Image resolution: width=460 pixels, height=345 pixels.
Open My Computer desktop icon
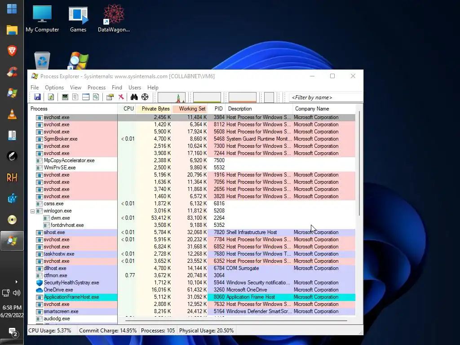42,18
